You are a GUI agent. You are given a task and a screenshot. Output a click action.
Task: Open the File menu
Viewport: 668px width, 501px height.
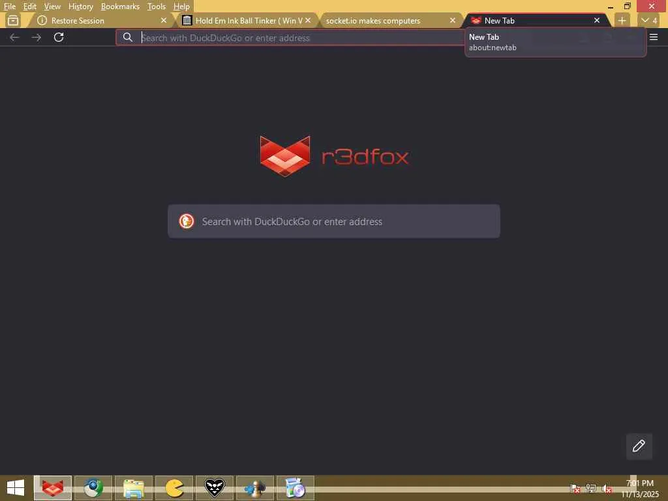click(x=9, y=7)
